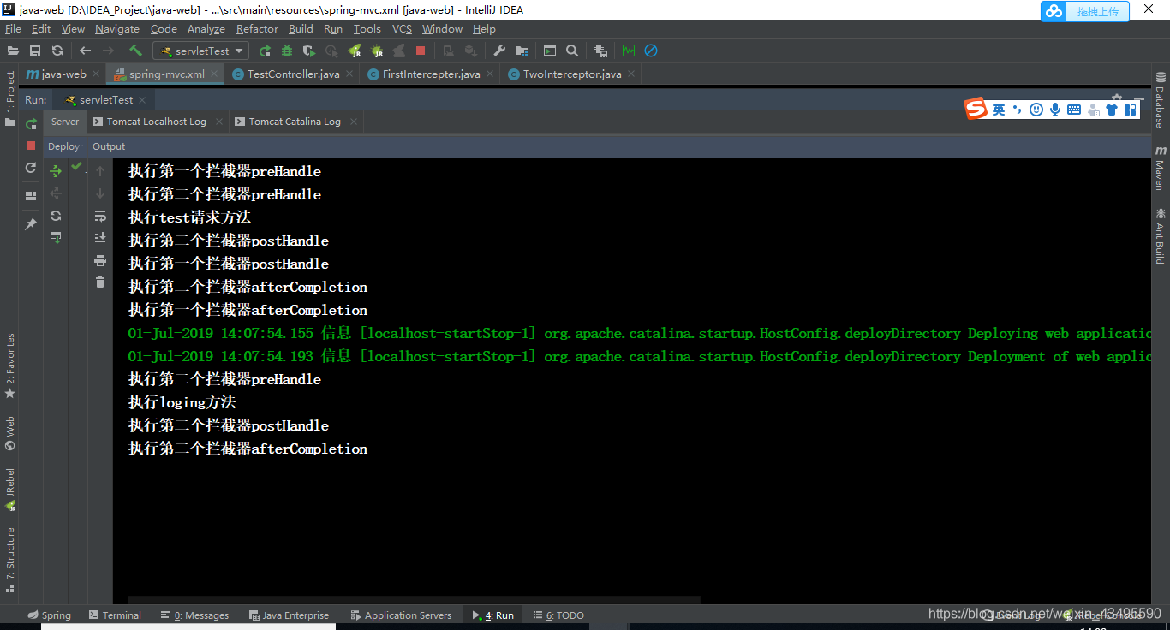Click the console horizontal scrollbar
Viewport: 1170px width, 630px height.
coord(414,600)
